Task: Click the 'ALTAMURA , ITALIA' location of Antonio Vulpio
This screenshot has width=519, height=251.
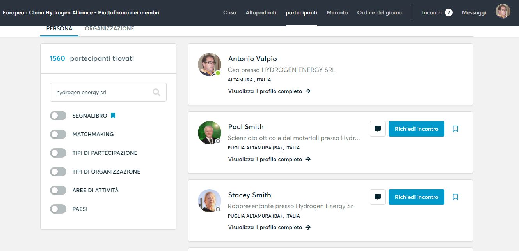Action: [249, 80]
